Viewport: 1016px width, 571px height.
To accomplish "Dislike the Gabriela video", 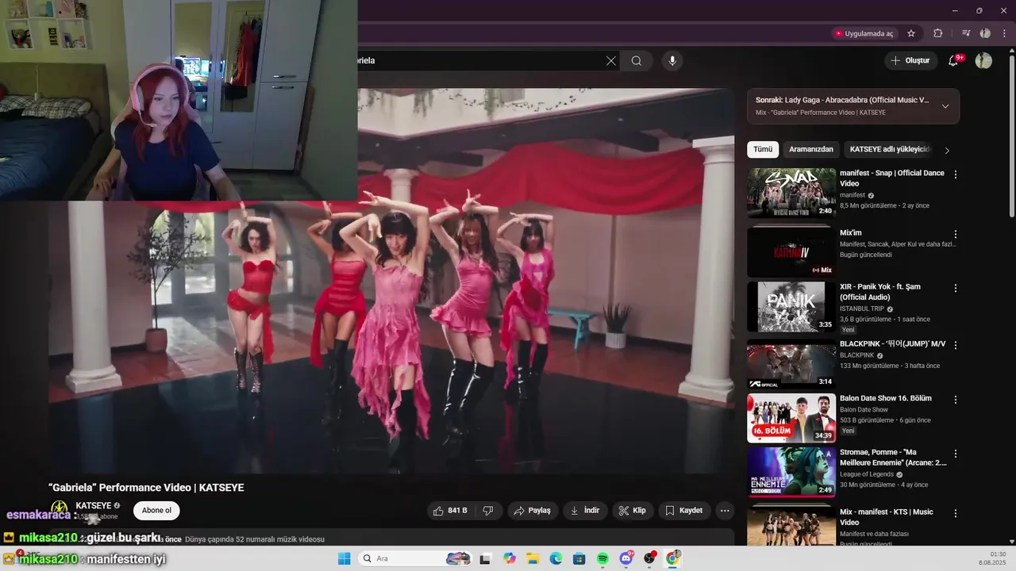I will 488,511.
